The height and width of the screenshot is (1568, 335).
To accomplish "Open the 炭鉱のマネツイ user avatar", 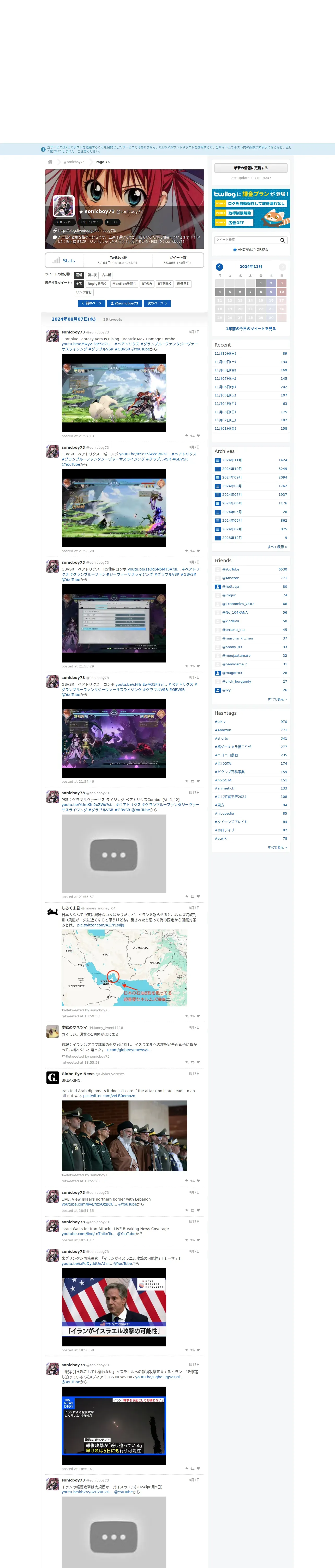I will pos(53,1031).
